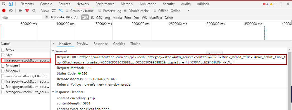Uncheck Disable cache checkbox
292x110 pixels.
(x=125, y=11)
